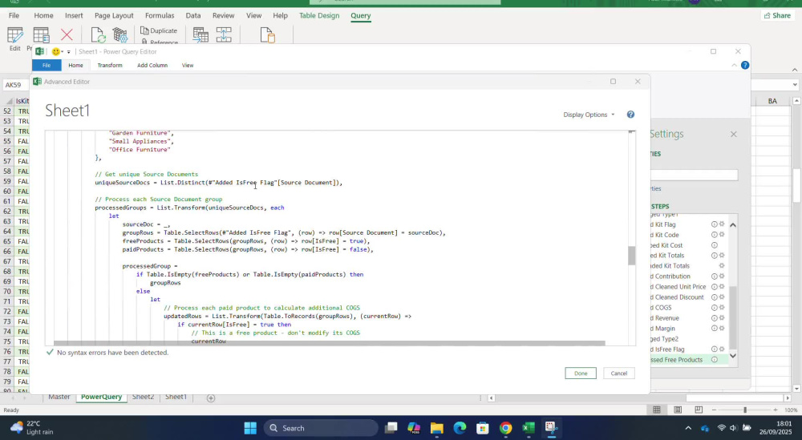Open the Windows Start menu
802x440 pixels.
click(x=250, y=428)
